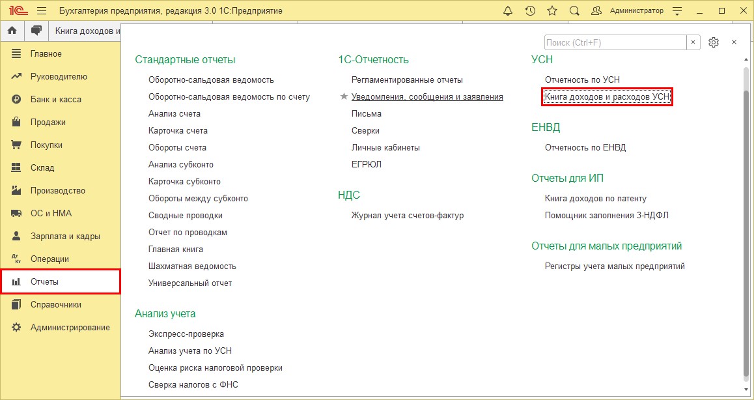This screenshot has height=400, width=754.
Task: Click the notifications bell icon
Action: coord(508,10)
